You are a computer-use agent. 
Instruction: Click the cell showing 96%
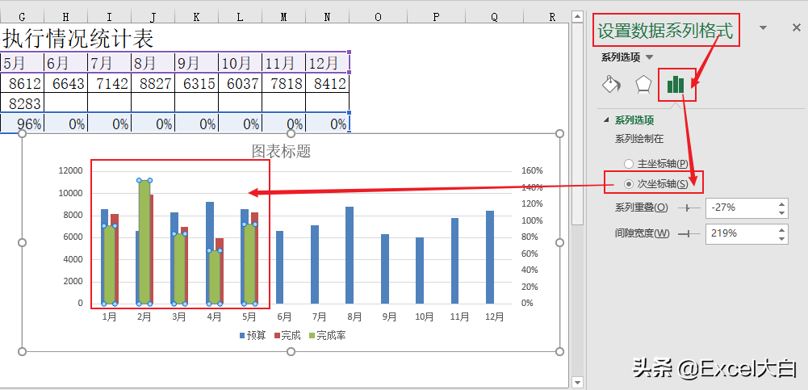pos(22,124)
